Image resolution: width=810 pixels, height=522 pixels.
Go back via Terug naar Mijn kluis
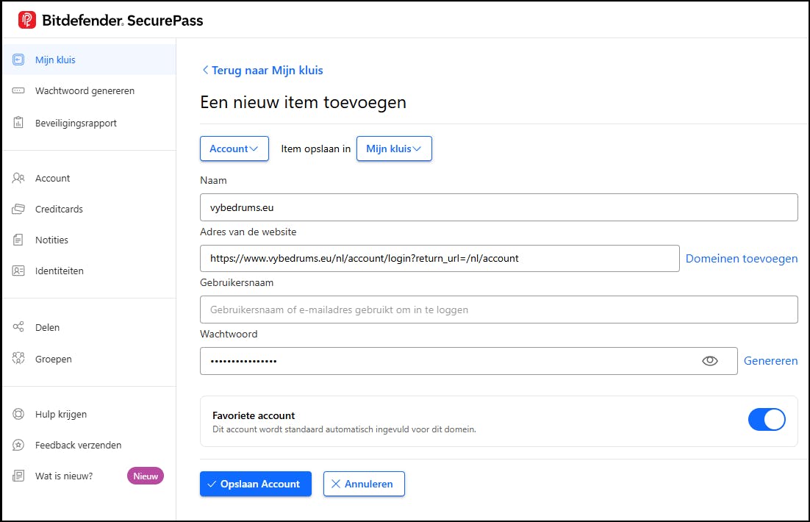pos(262,71)
